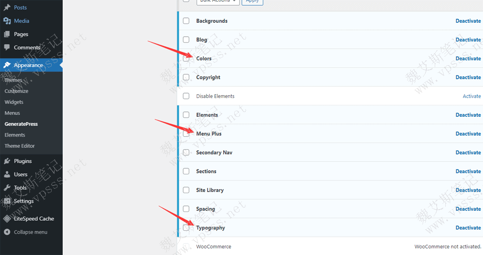Tick the Disable Elements checkbox

[x=186, y=96]
